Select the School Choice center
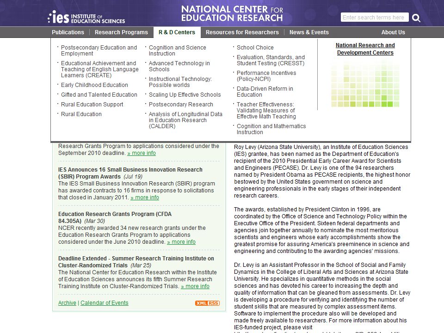The height and width of the screenshot is (333, 444). (x=255, y=48)
